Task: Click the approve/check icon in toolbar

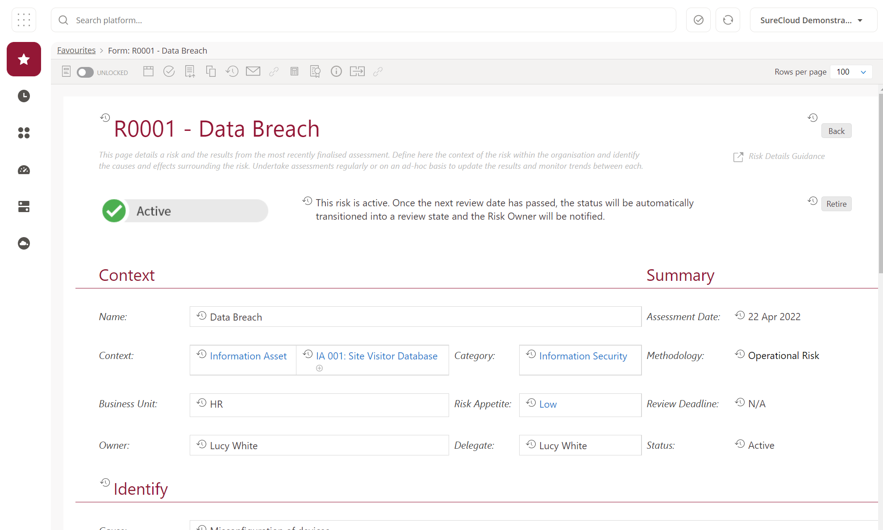Action: click(x=168, y=71)
